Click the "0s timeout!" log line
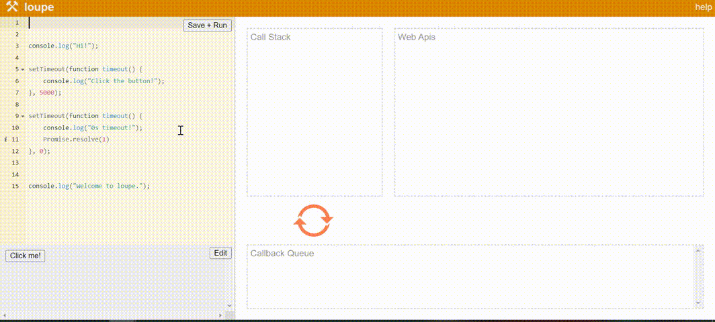Screen dimensions: 715x322 pyautogui.click(x=93, y=128)
